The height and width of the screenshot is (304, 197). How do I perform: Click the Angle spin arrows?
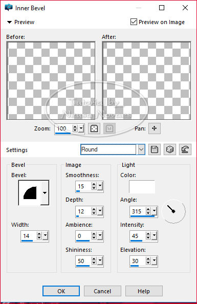point(148,211)
